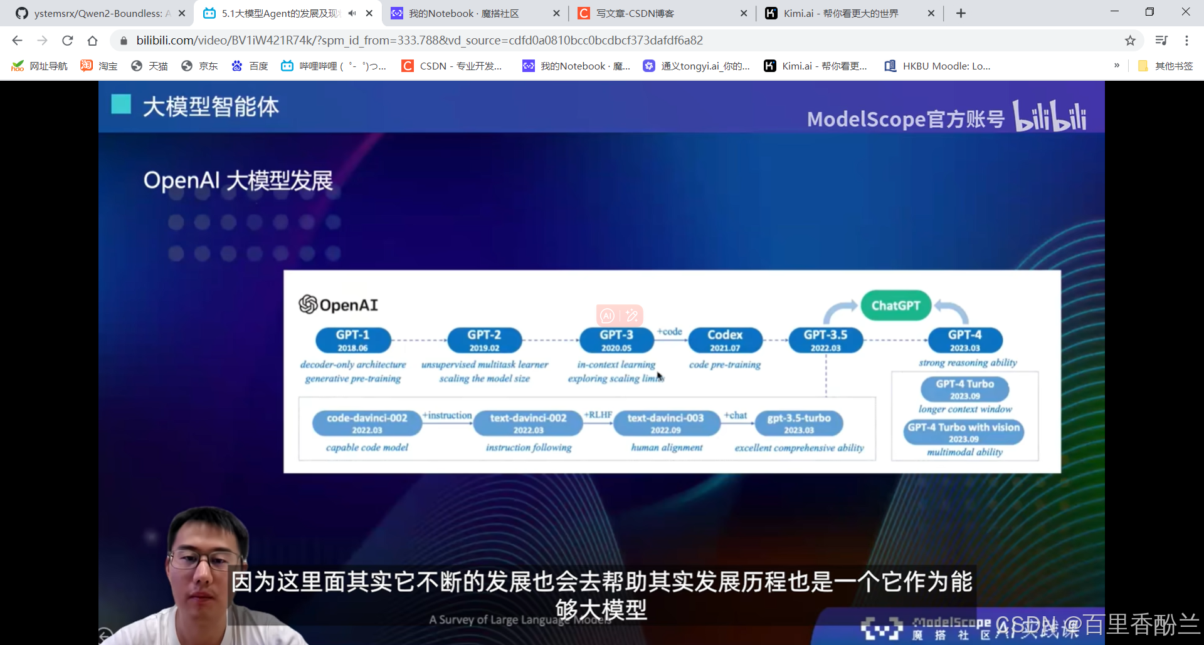Open the 哔哩哔哩 bookmark

(x=334, y=66)
